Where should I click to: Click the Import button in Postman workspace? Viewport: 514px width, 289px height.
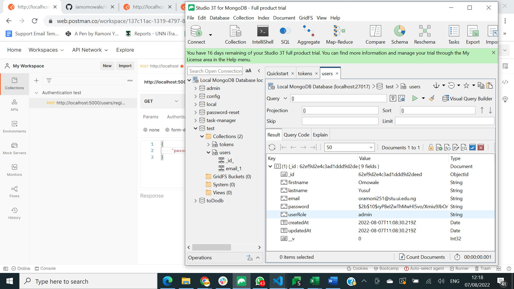pos(125,66)
